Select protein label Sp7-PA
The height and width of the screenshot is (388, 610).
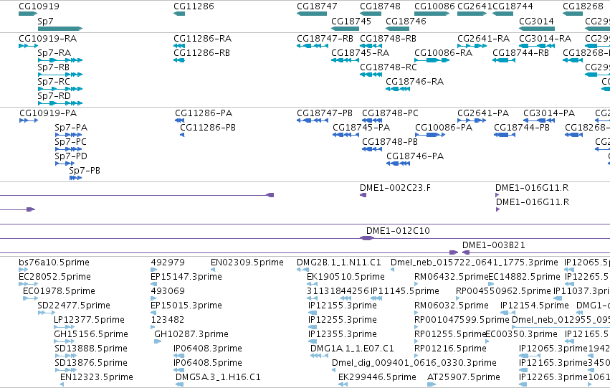71,128
